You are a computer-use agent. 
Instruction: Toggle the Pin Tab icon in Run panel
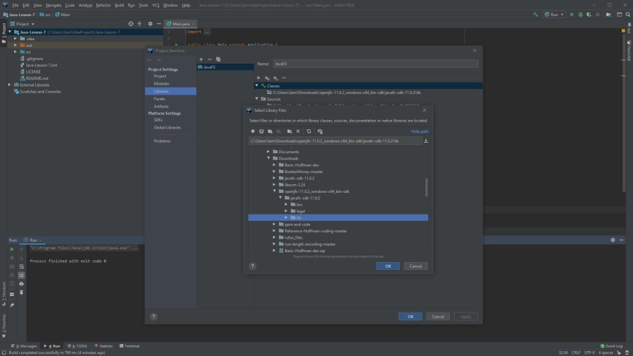(x=12, y=305)
